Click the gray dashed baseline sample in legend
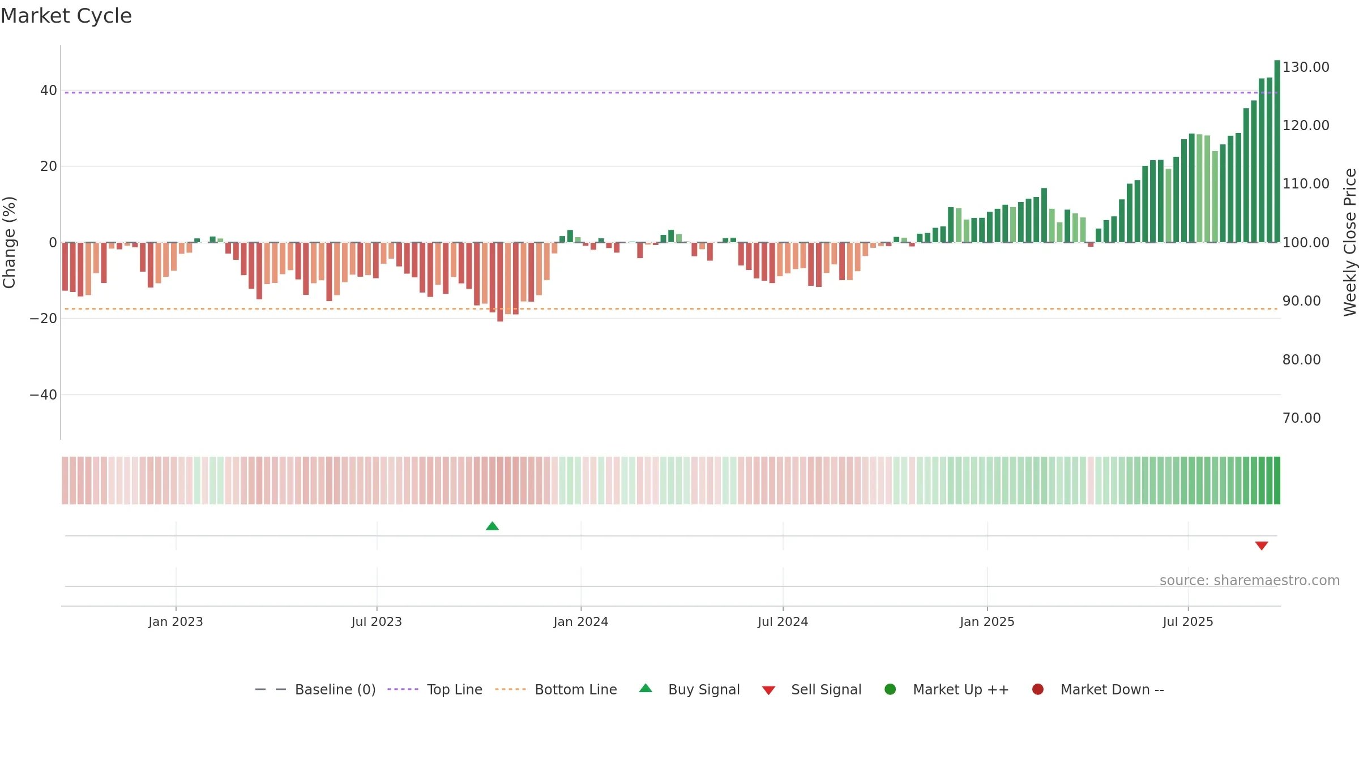Image resolution: width=1359 pixels, height=764 pixels. click(x=271, y=689)
